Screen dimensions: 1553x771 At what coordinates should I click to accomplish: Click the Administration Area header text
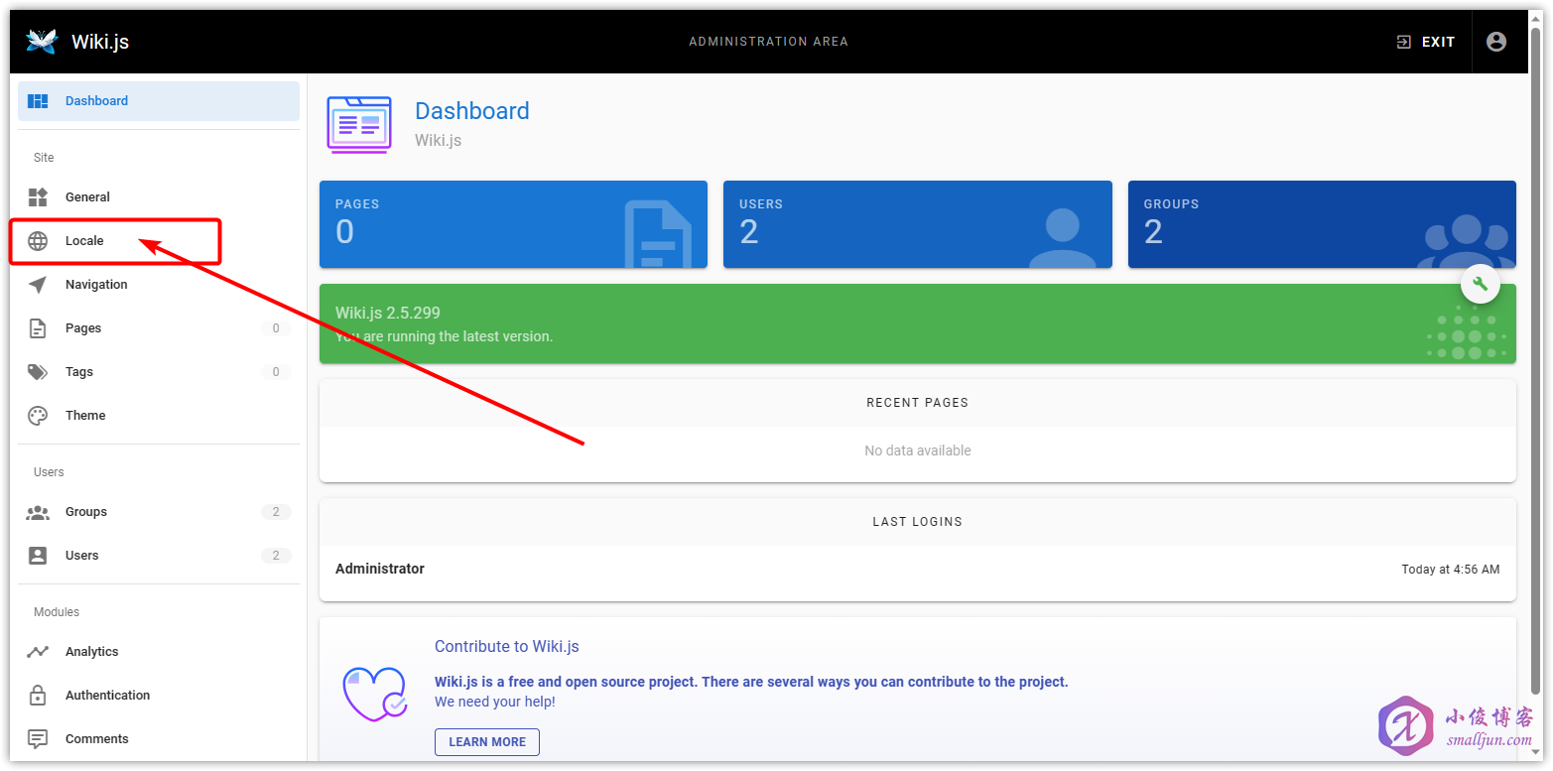click(769, 42)
